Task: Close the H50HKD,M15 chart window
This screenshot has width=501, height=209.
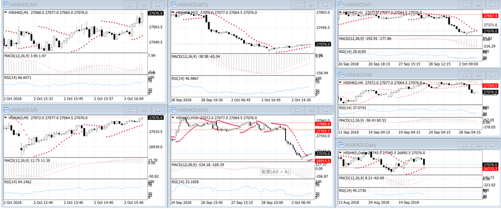Action: coord(325,5)
